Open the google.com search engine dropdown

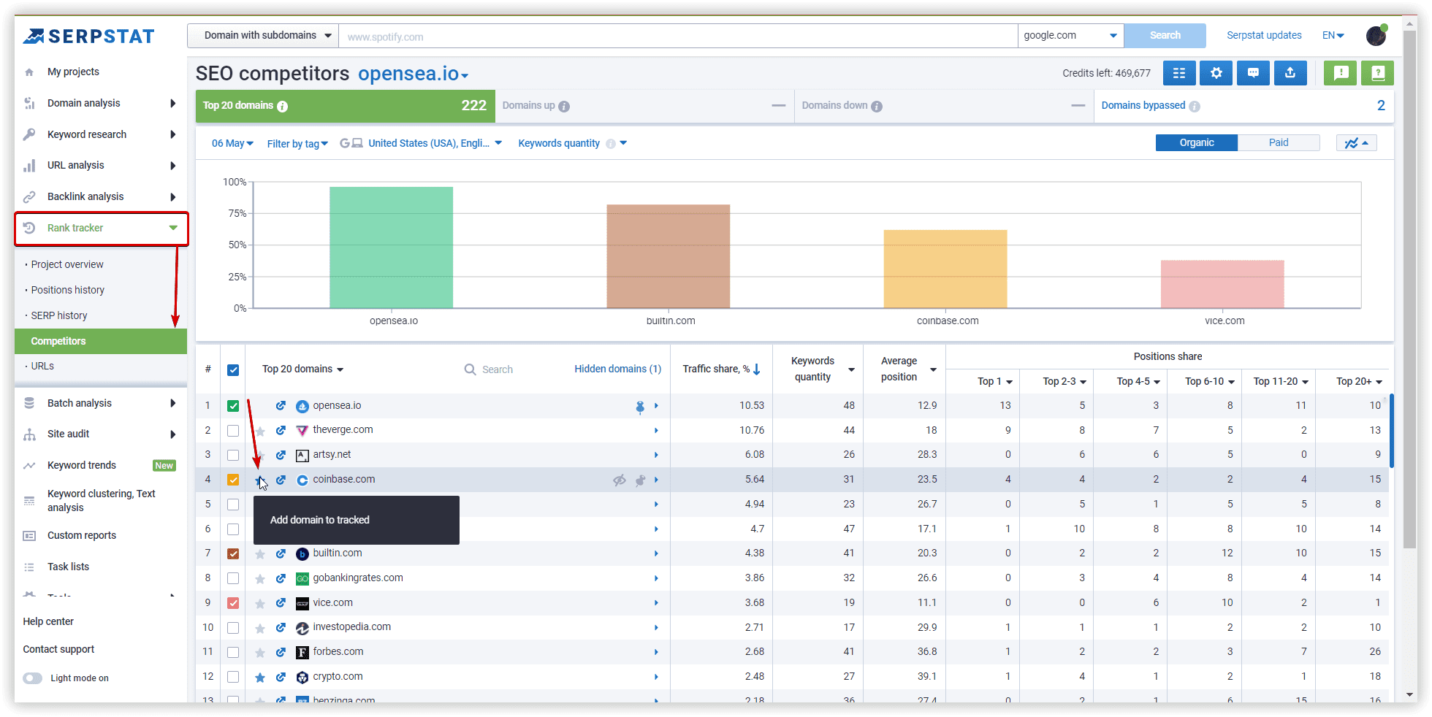(x=1070, y=36)
